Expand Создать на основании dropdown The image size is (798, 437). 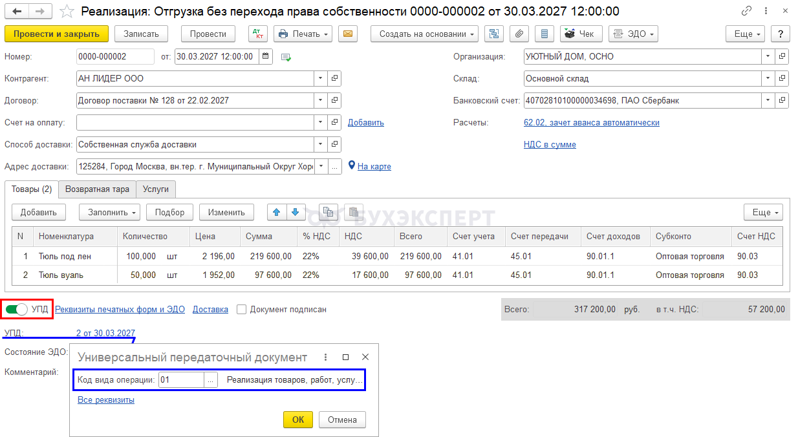tap(424, 34)
